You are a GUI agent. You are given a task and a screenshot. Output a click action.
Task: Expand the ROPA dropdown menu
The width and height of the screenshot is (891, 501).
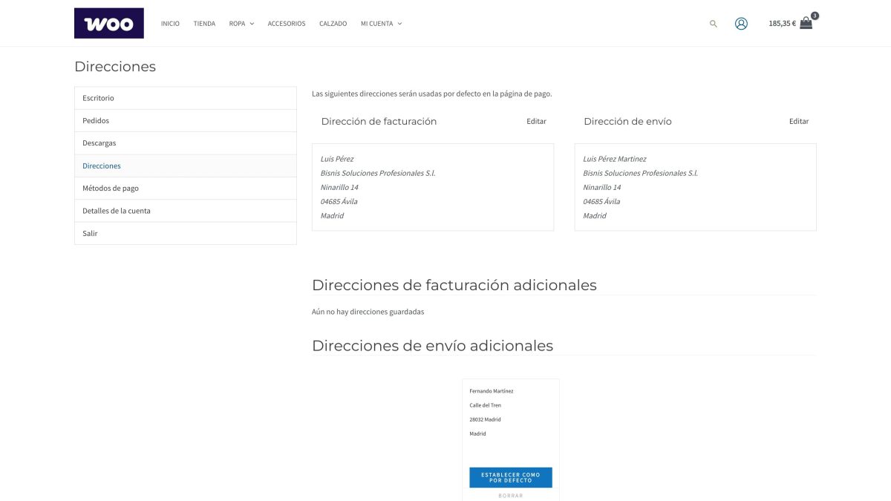(236, 23)
